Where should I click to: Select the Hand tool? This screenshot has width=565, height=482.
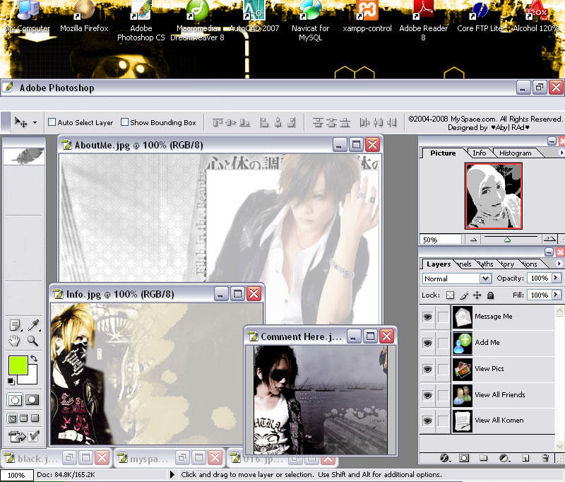click(14, 341)
